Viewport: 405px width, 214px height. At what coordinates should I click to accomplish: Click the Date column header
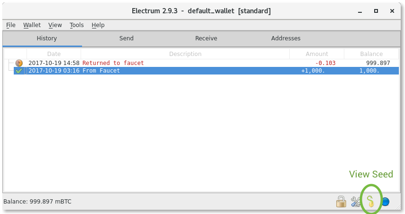[54, 54]
